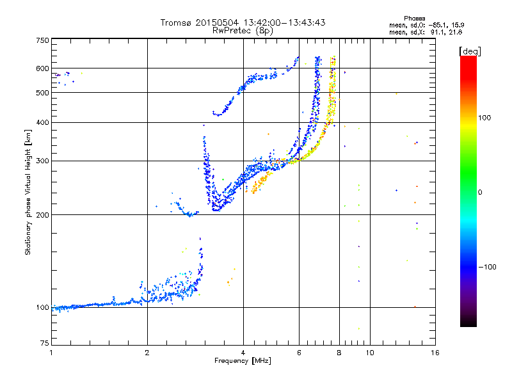Click the '0' colorbar tick label

[480, 193]
